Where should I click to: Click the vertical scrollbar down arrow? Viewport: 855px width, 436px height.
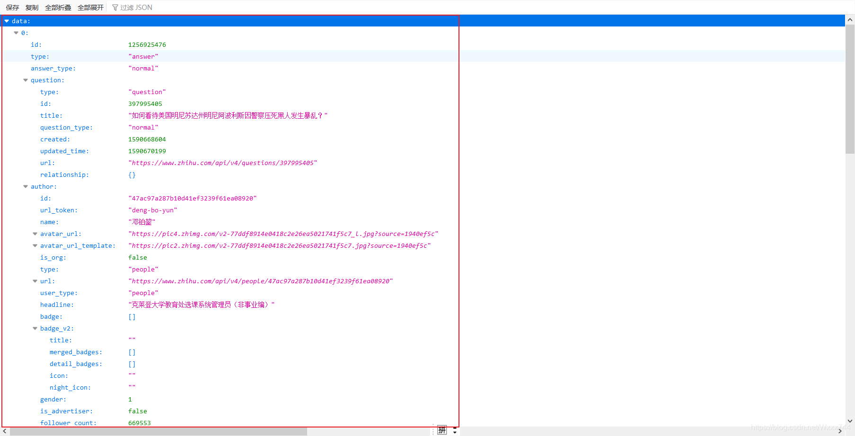coord(850,421)
